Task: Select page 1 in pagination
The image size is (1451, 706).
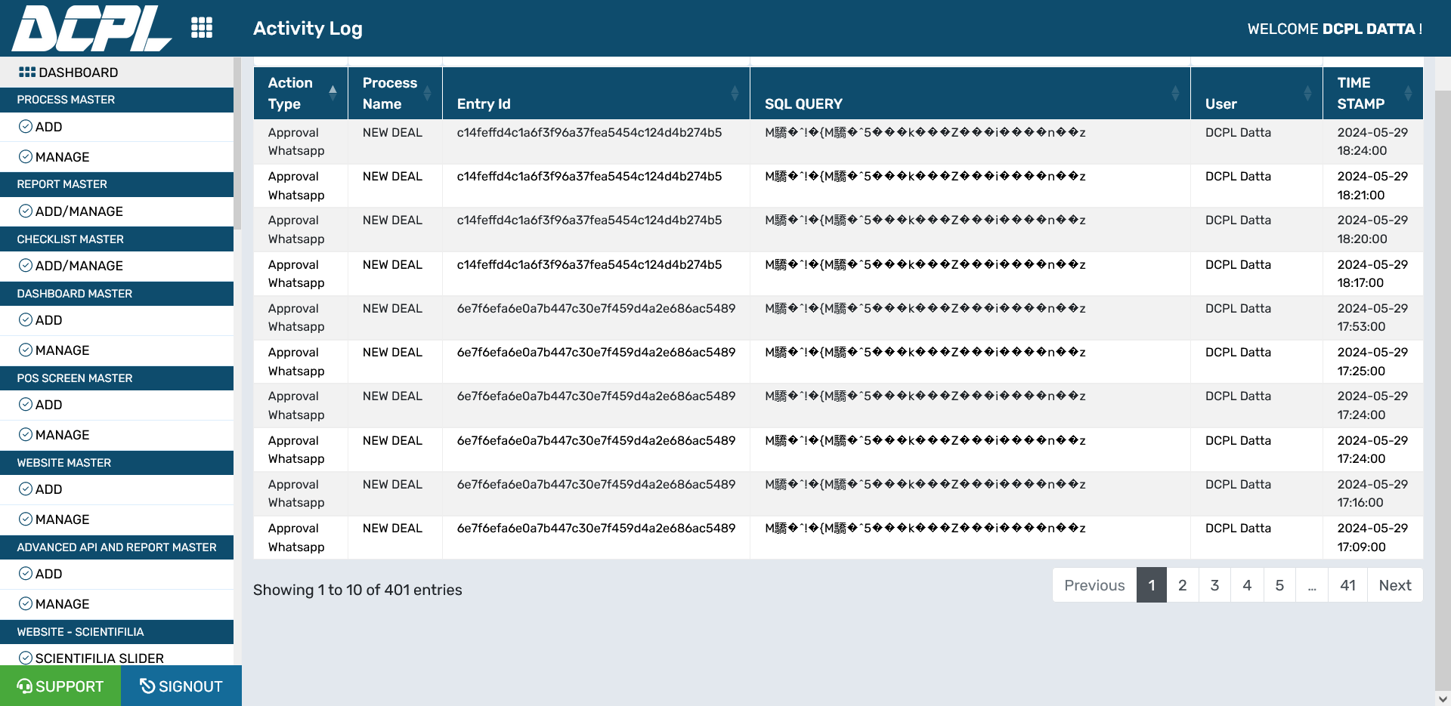Action: [1152, 585]
